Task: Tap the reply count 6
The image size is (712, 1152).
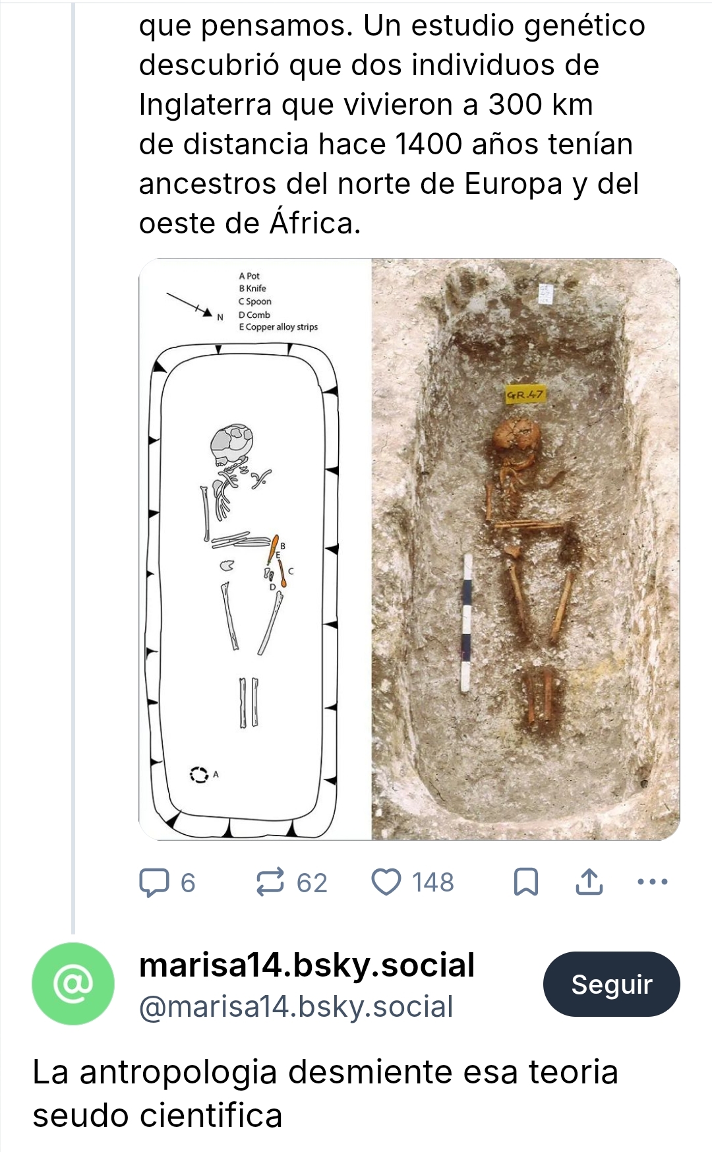Action: (188, 883)
